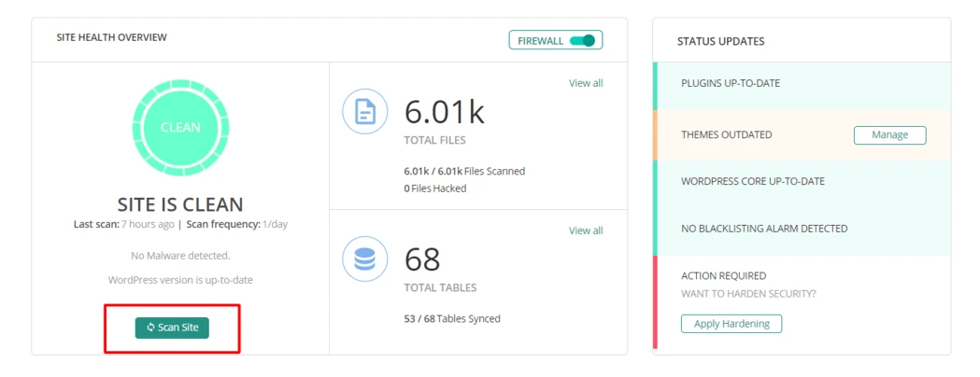980x377 pixels.
Task: Click the green CLEAN status badge
Action: pos(180,127)
